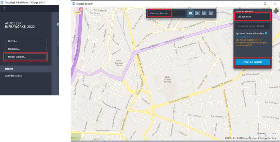Click the OpenStreetMap attribution link
This screenshot has width=280, height=142.
(264, 138)
